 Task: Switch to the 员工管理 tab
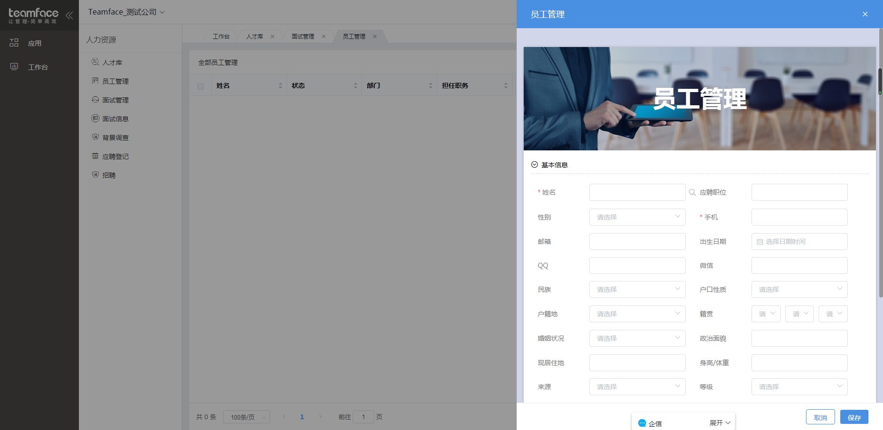point(354,37)
